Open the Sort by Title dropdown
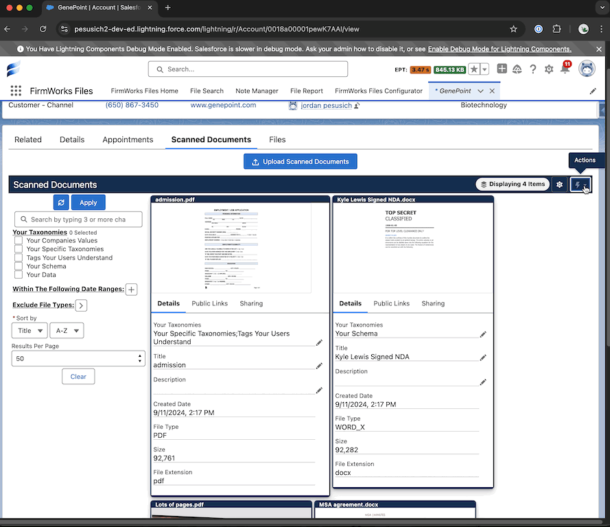The image size is (610, 527). click(30, 331)
